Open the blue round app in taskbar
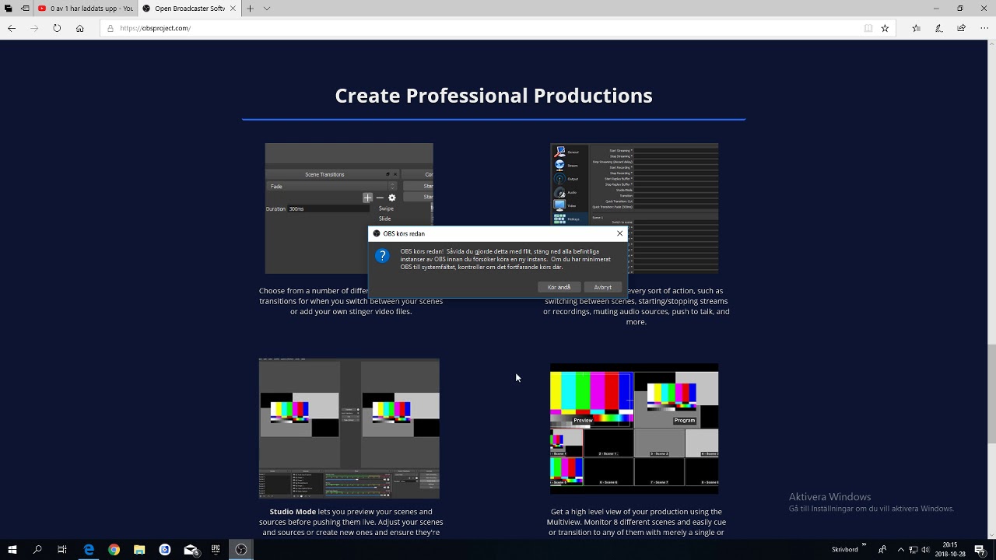This screenshot has height=560, width=996. [165, 550]
